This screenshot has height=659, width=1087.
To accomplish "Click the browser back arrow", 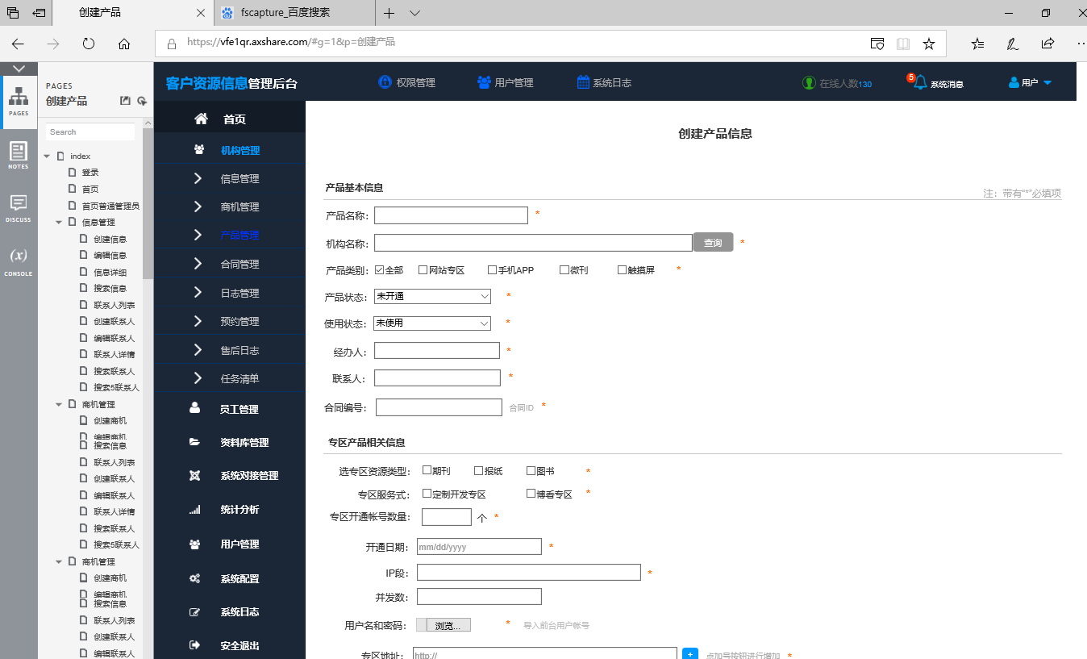I will pyautogui.click(x=18, y=44).
